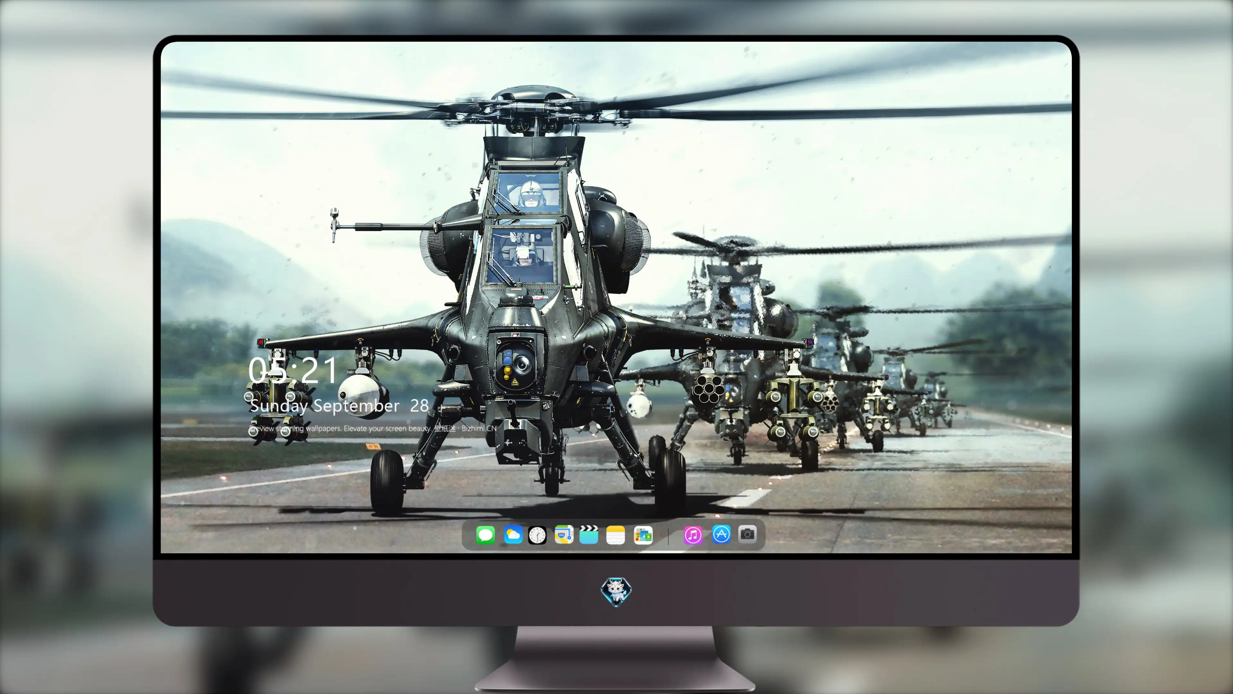Open the Maps app icon

click(564, 535)
